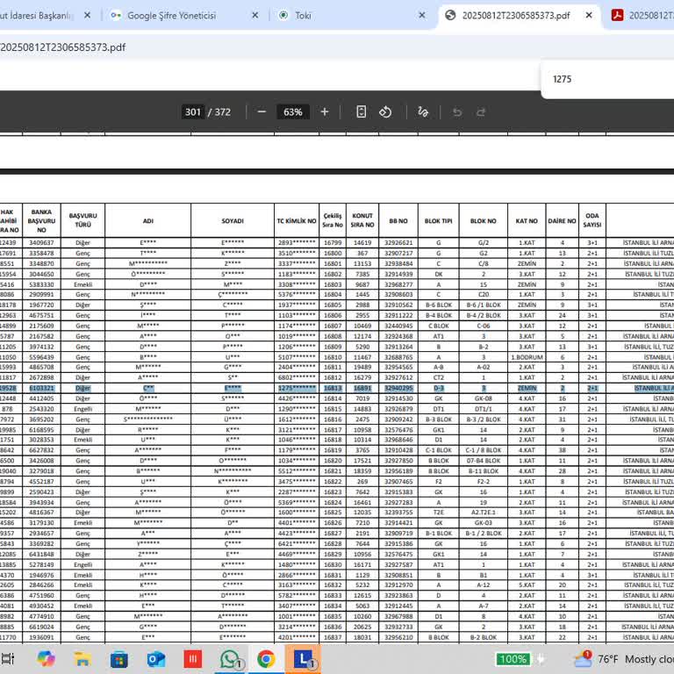This screenshot has width=674, height=674.
Task: Close the Google Şifre Yöneticisi tab
Action: pos(255,15)
